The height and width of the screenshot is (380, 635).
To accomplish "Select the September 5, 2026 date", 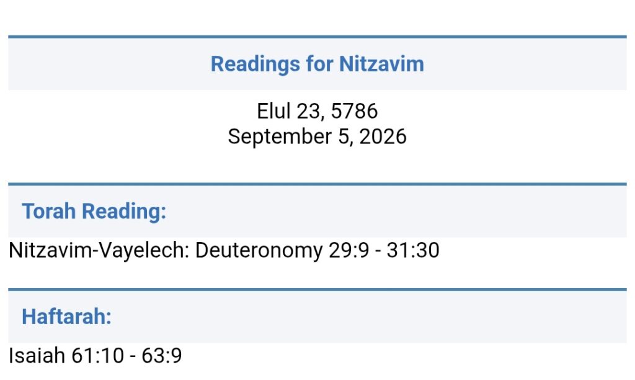I will pos(317,136).
